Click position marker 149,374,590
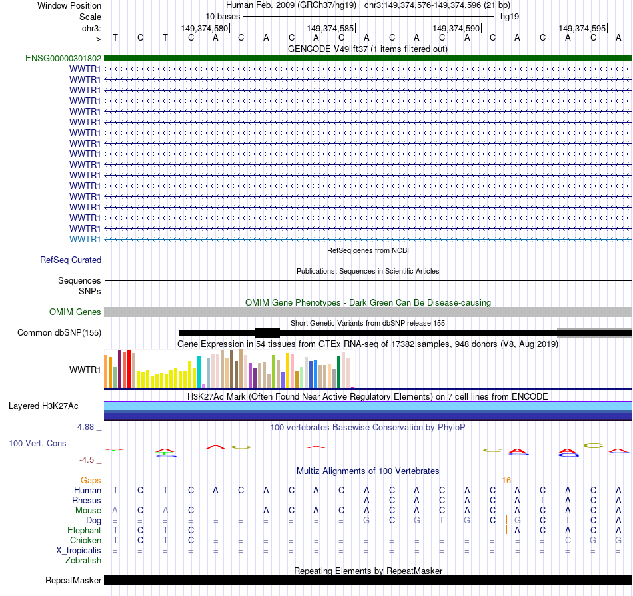Image resolution: width=633 pixels, height=596 pixels. [x=456, y=28]
